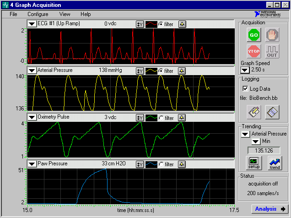This screenshot has width=291, height=218.
Task: Autoscale Y axis for ECG #1 graph
Action: 140,24
